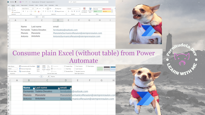
Task: Enable the First Column checkbox
Action: point(75,66)
